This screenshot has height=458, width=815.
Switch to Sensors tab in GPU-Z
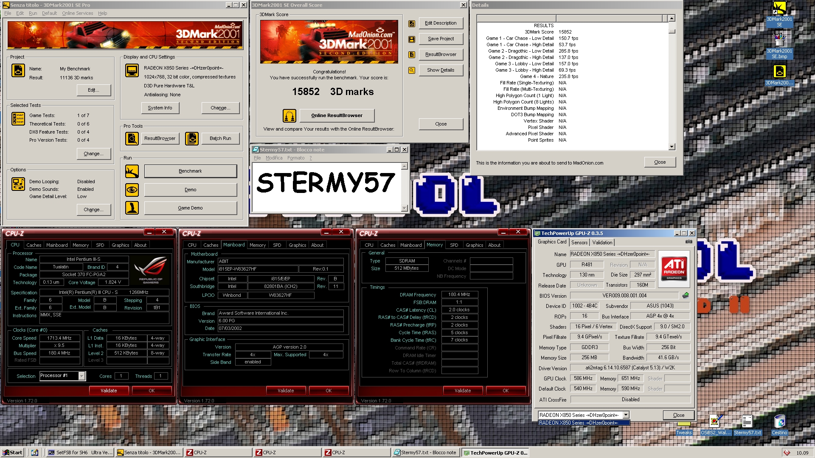[x=579, y=242]
